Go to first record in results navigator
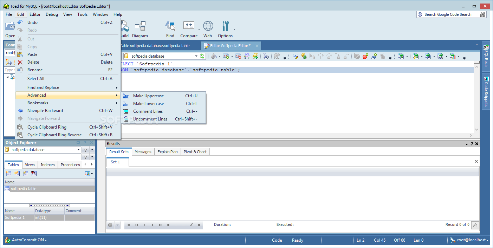 coord(128,225)
